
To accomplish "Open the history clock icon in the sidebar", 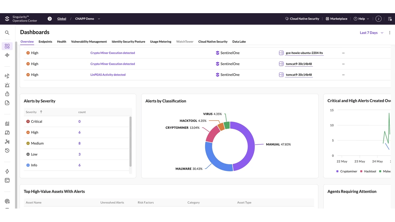I will pos(7,151).
